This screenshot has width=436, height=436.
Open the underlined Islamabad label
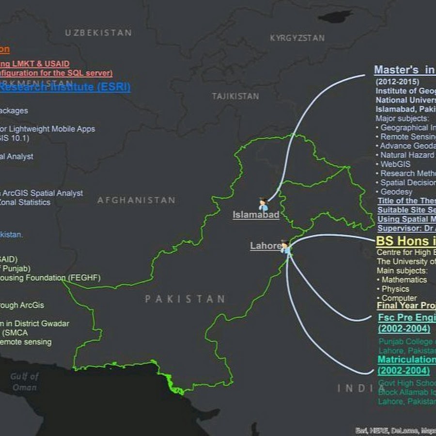coord(256,215)
